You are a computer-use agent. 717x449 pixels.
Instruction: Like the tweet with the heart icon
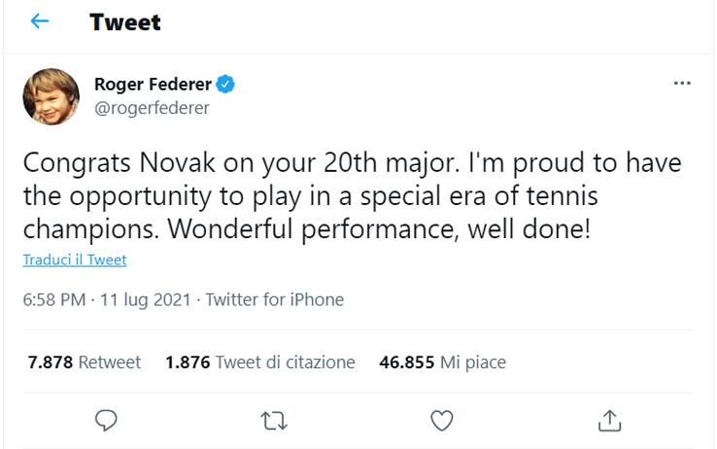tap(442, 420)
